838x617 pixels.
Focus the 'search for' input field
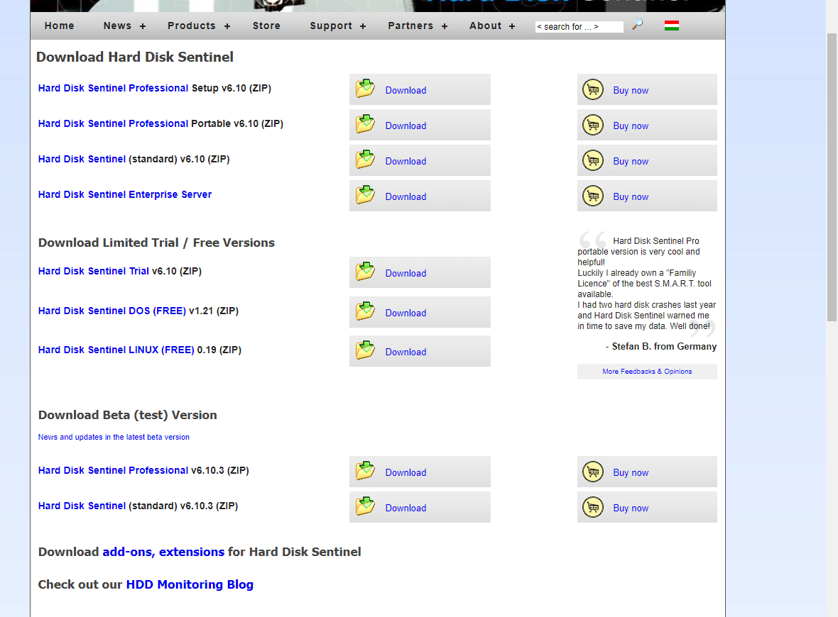[x=579, y=27]
